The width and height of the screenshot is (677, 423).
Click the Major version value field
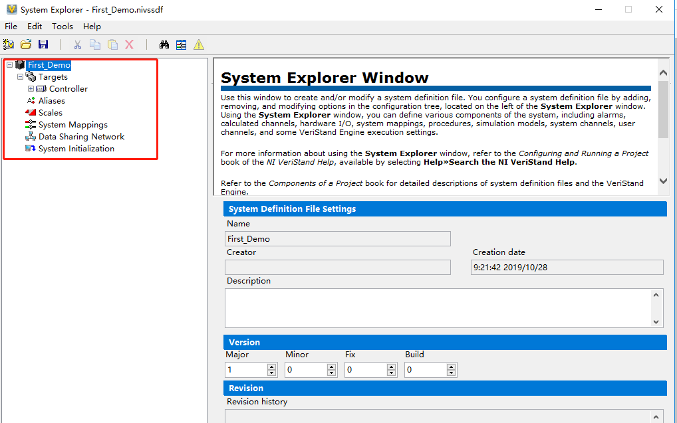tap(246, 370)
